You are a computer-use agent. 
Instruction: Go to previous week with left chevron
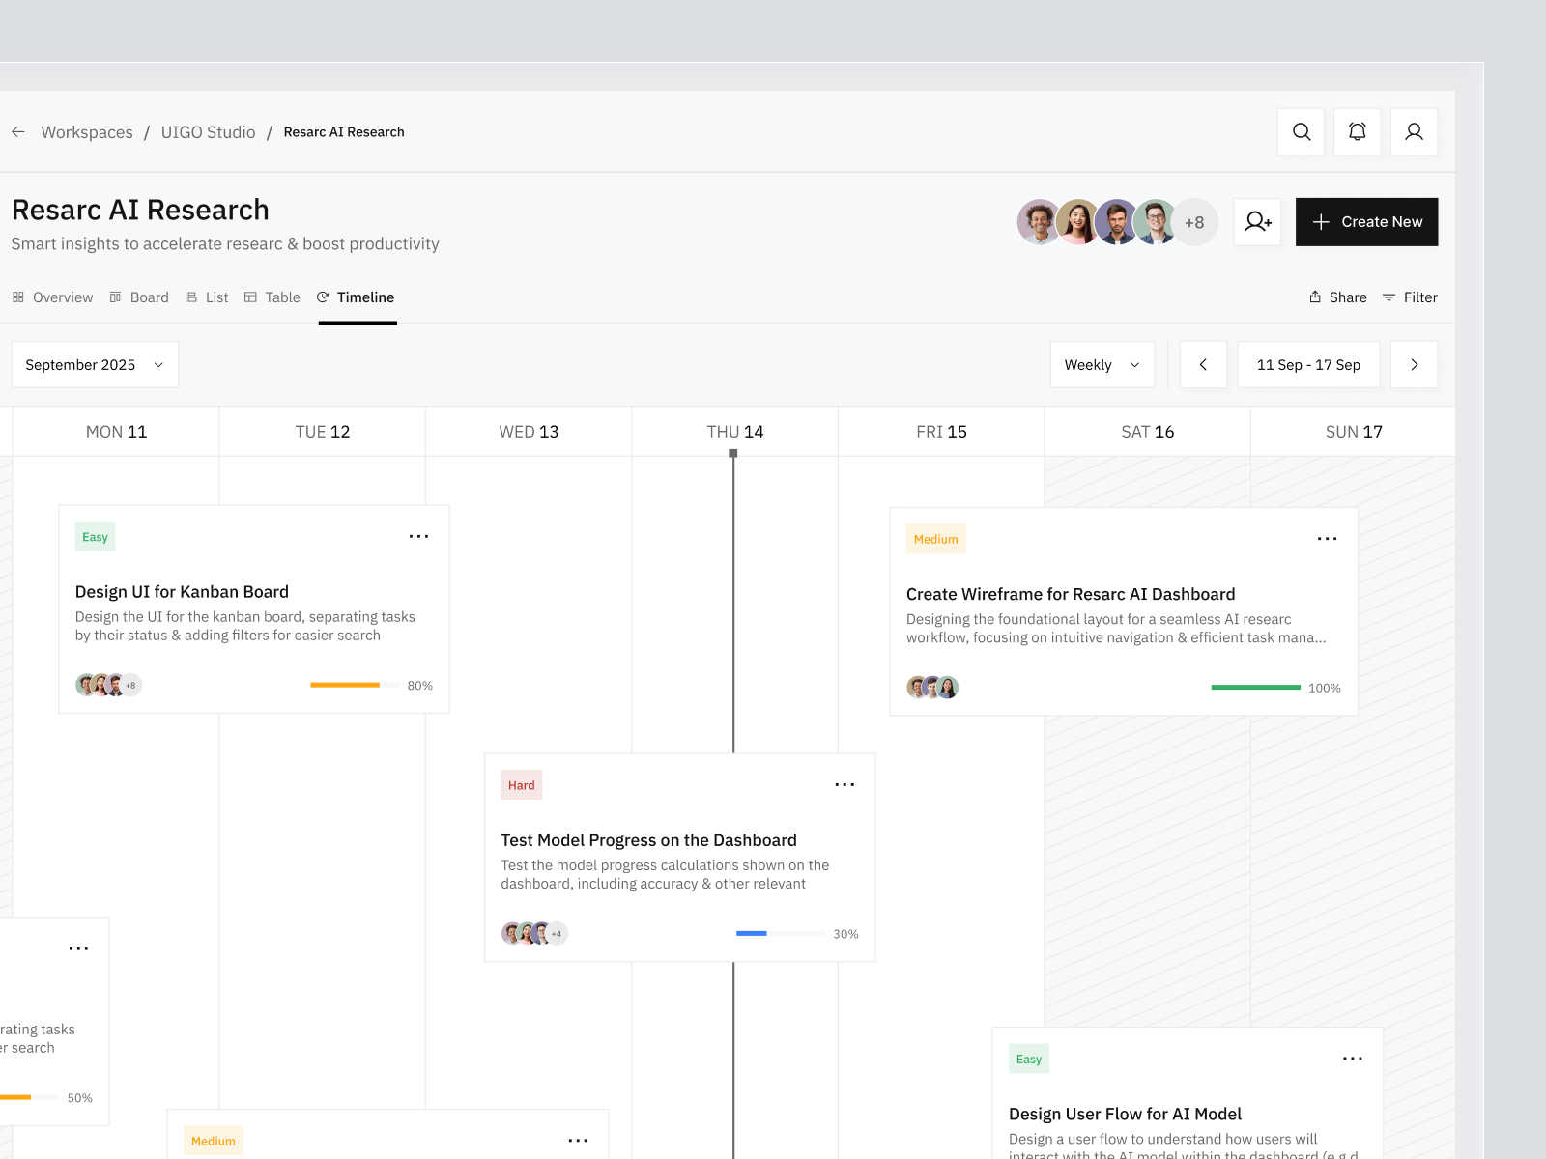click(x=1203, y=364)
